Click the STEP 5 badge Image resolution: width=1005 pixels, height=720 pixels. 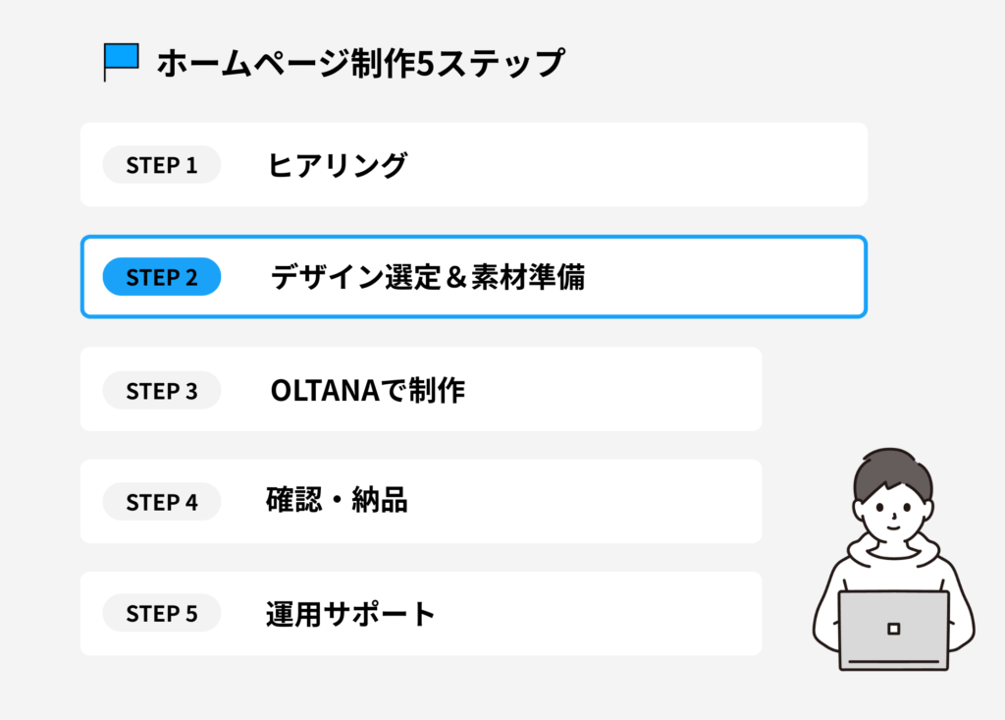point(162,614)
